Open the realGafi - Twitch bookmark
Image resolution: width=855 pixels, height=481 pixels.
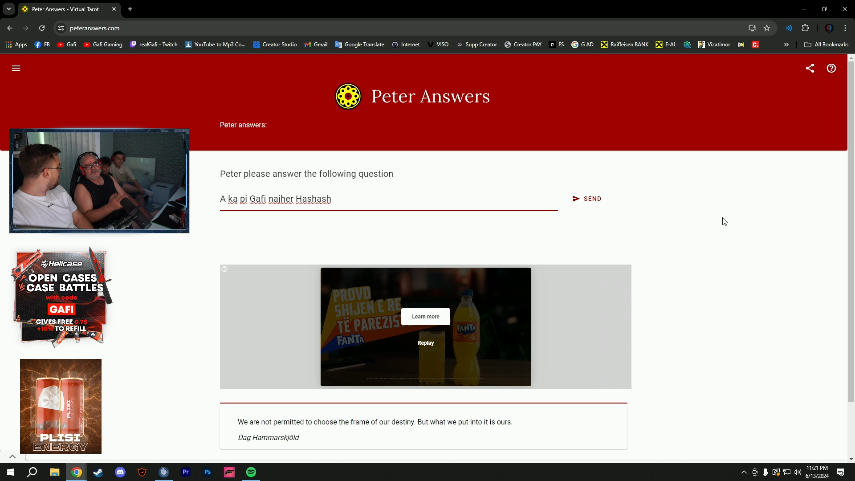[154, 45]
